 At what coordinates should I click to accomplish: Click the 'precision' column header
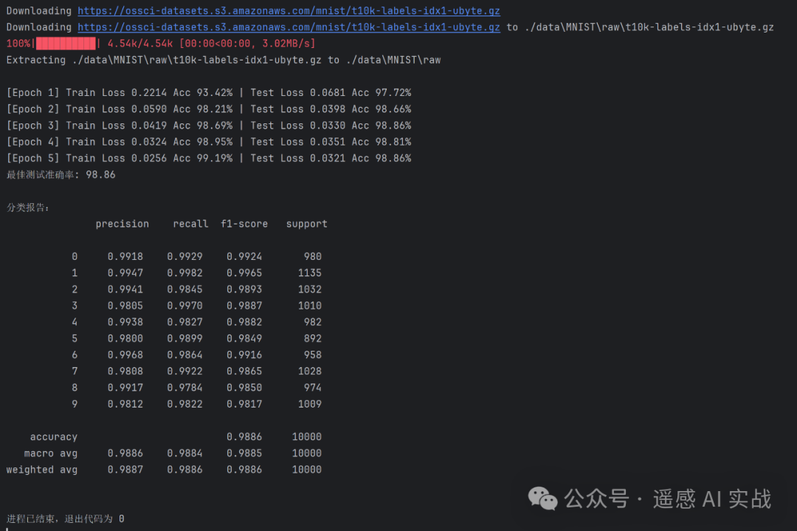click(x=123, y=224)
